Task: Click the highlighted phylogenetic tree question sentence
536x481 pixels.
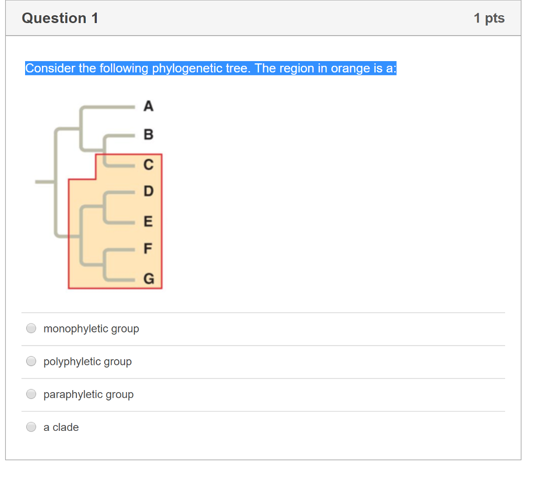Action: (210, 68)
